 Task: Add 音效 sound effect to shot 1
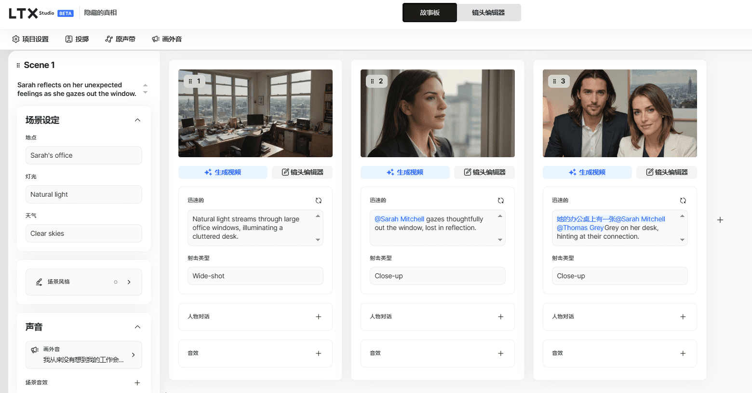[319, 353]
